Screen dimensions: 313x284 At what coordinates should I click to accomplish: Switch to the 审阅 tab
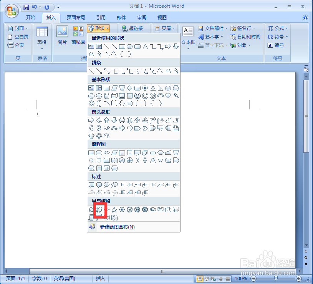[142, 18]
